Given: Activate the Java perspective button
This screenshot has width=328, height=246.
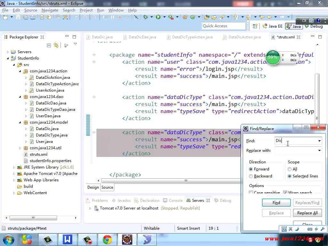Looking at the screenshot, I should pyautogui.click(x=294, y=26).
